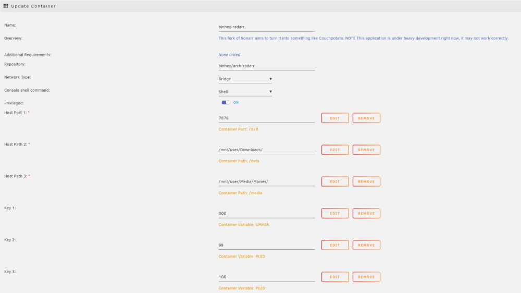Click the Key 3 field with 100
This screenshot has width=521, height=293.
pyautogui.click(x=266, y=277)
